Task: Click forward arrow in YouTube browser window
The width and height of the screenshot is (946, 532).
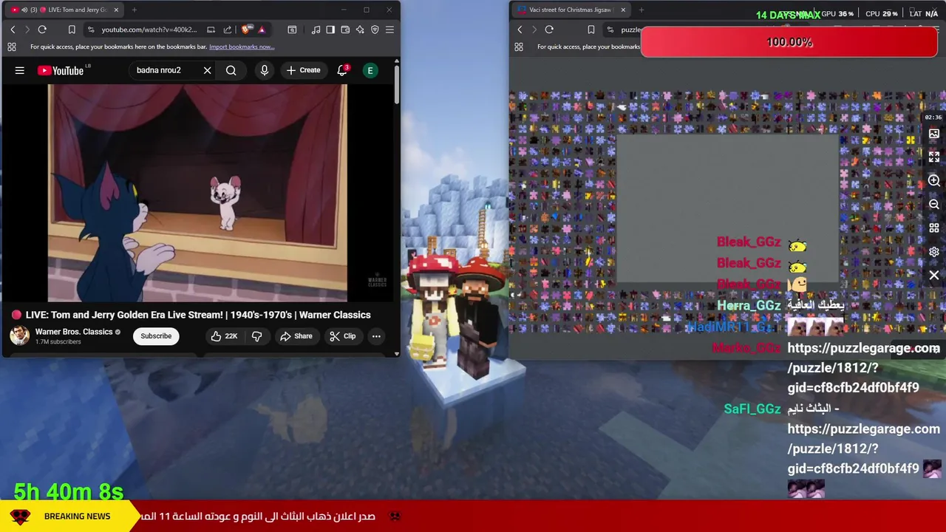Action: 27,30
